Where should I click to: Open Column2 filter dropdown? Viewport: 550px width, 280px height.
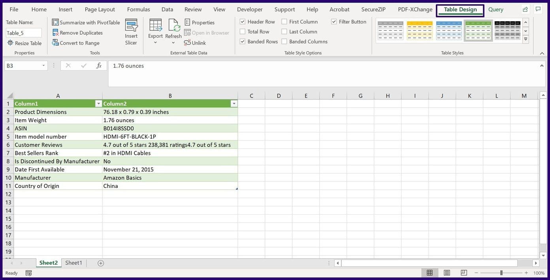pos(234,104)
